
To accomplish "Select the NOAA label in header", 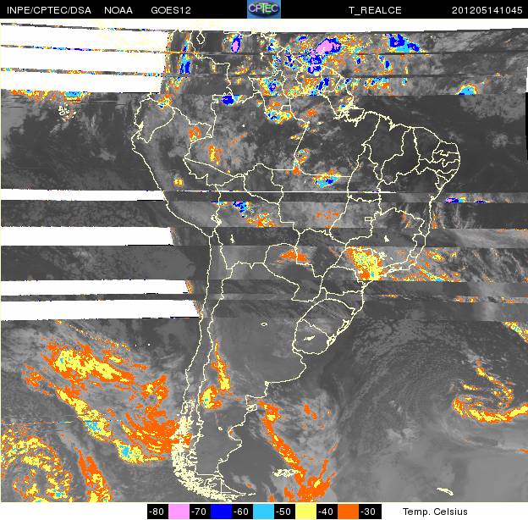I will [x=118, y=10].
